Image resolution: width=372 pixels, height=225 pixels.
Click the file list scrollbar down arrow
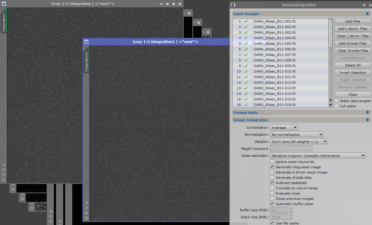click(331, 105)
